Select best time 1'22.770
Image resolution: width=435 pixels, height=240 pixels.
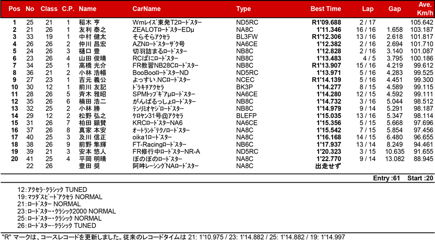coord(329,159)
